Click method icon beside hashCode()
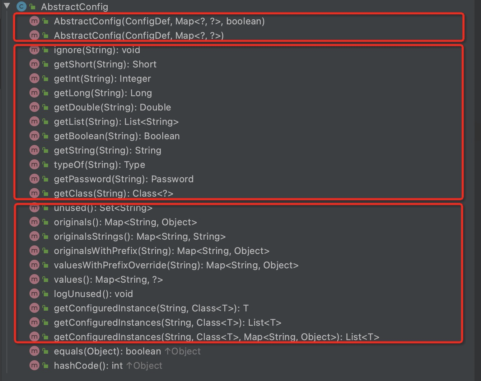 [34, 366]
